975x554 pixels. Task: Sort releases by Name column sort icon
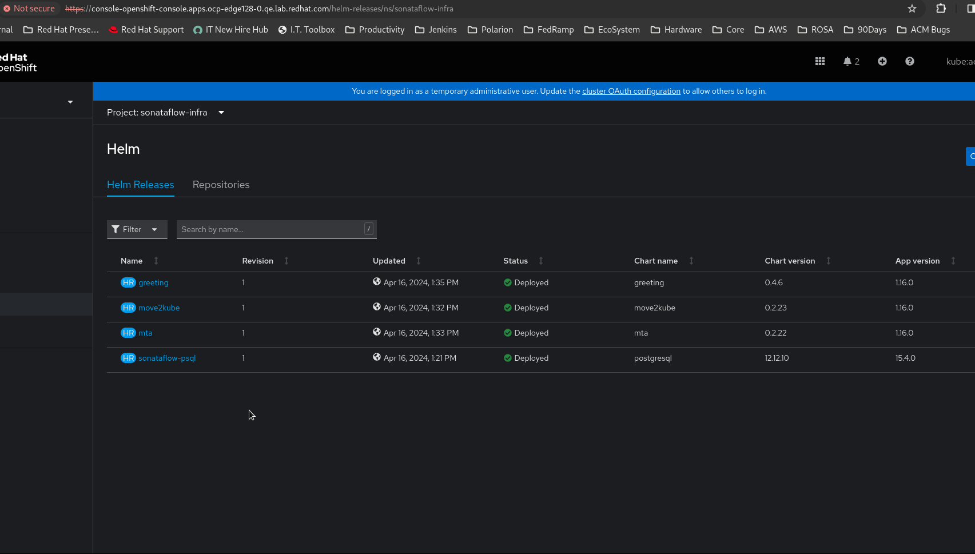click(156, 261)
